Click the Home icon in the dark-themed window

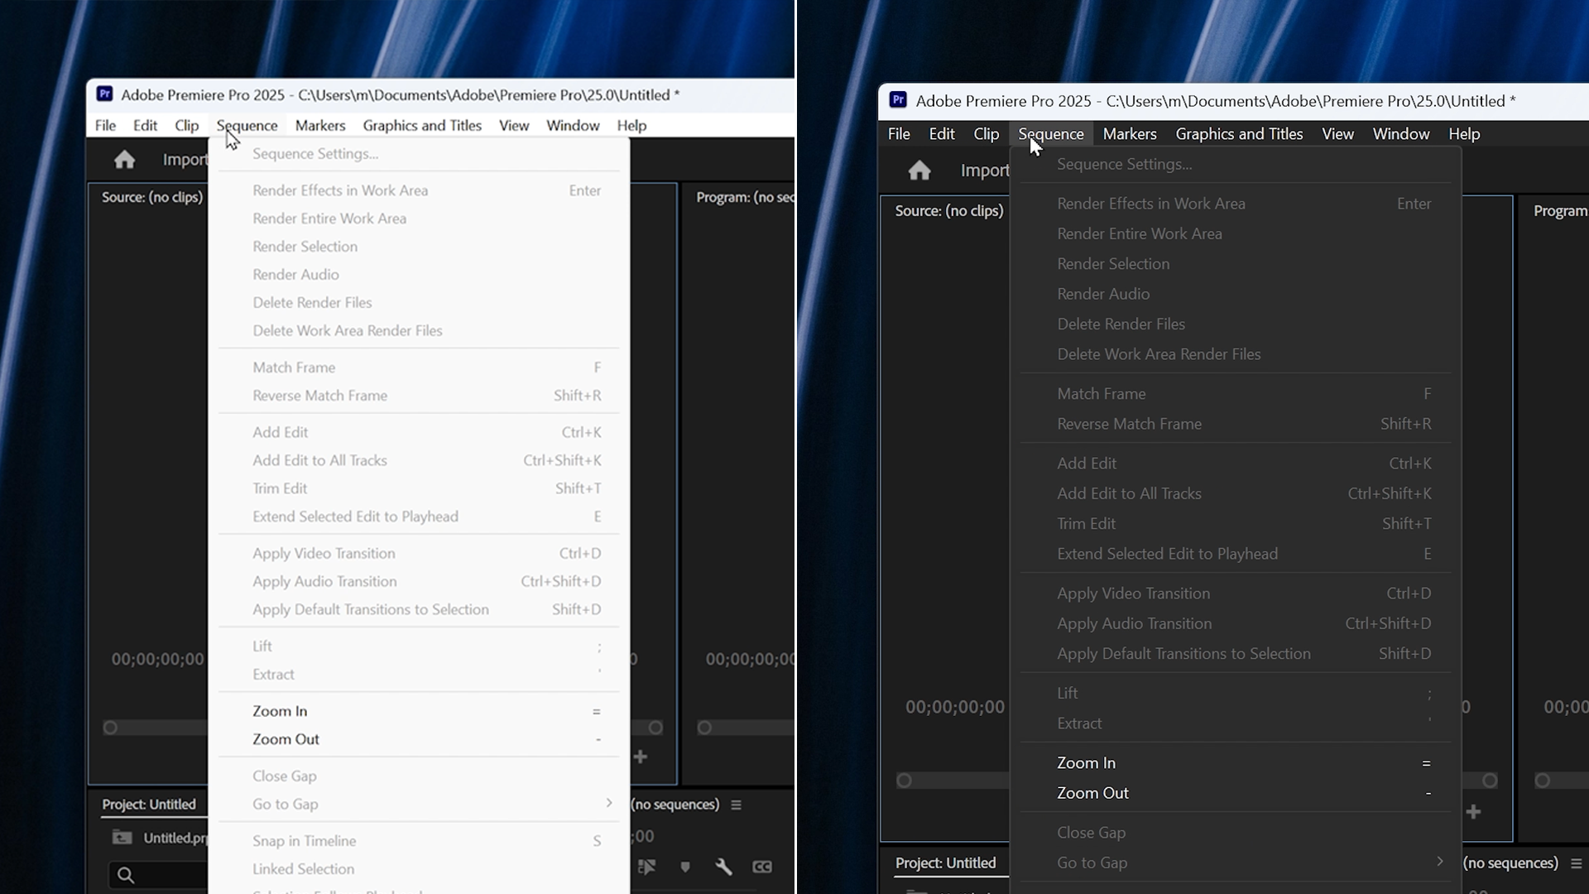[x=919, y=171]
